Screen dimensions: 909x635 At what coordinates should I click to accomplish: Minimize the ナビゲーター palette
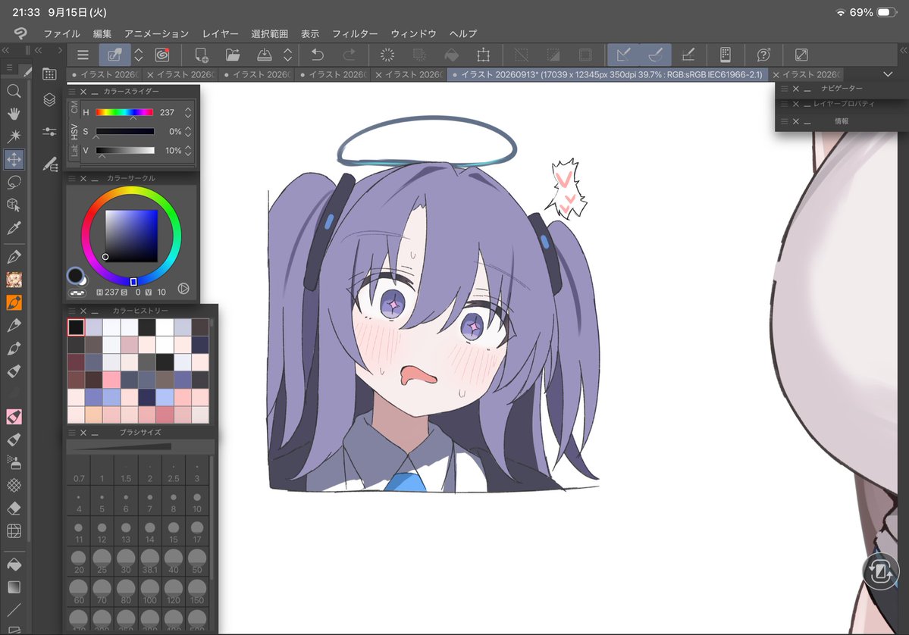pos(807,89)
